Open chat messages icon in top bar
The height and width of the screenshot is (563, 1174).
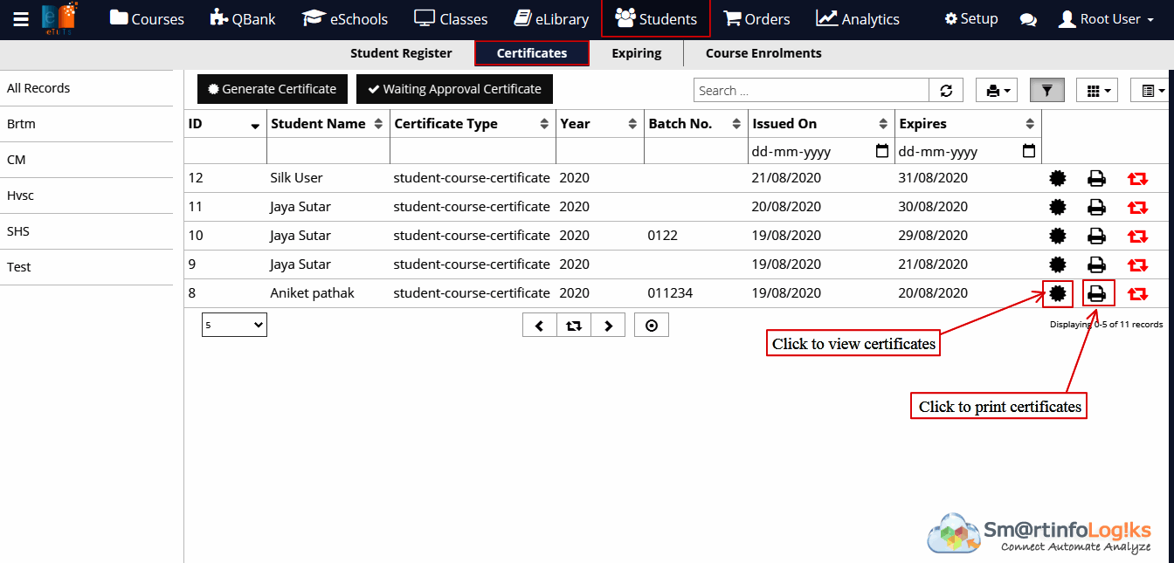click(x=1028, y=19)
